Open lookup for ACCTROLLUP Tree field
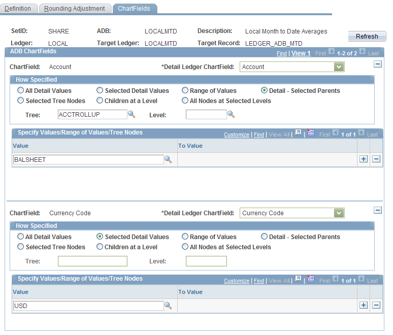 coord(132,115)
